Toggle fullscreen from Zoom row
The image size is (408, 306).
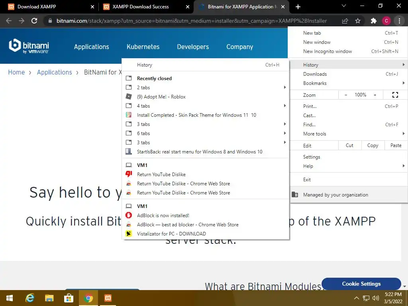[395, 95]
